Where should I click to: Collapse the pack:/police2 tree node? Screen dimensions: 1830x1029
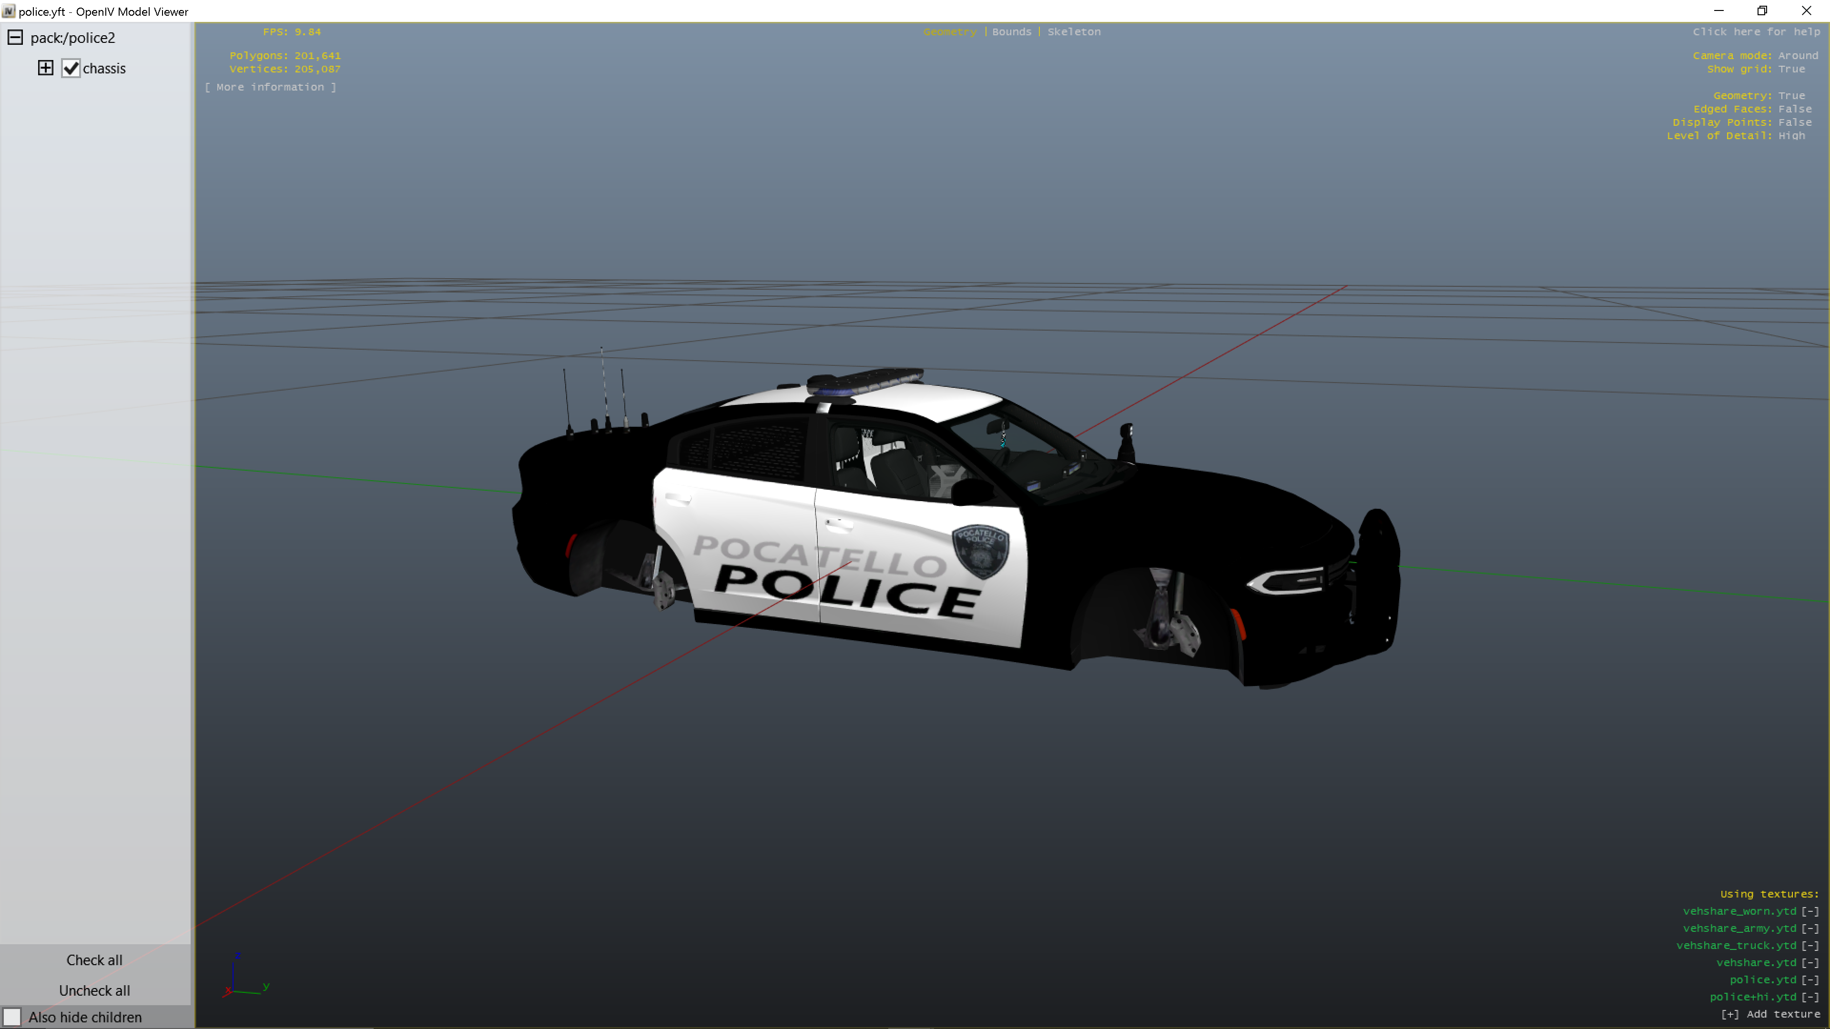click(15, 38)
